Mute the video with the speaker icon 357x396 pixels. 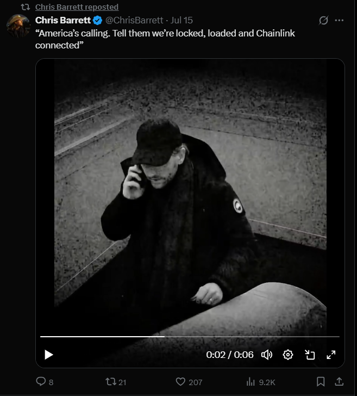(267, 355)
